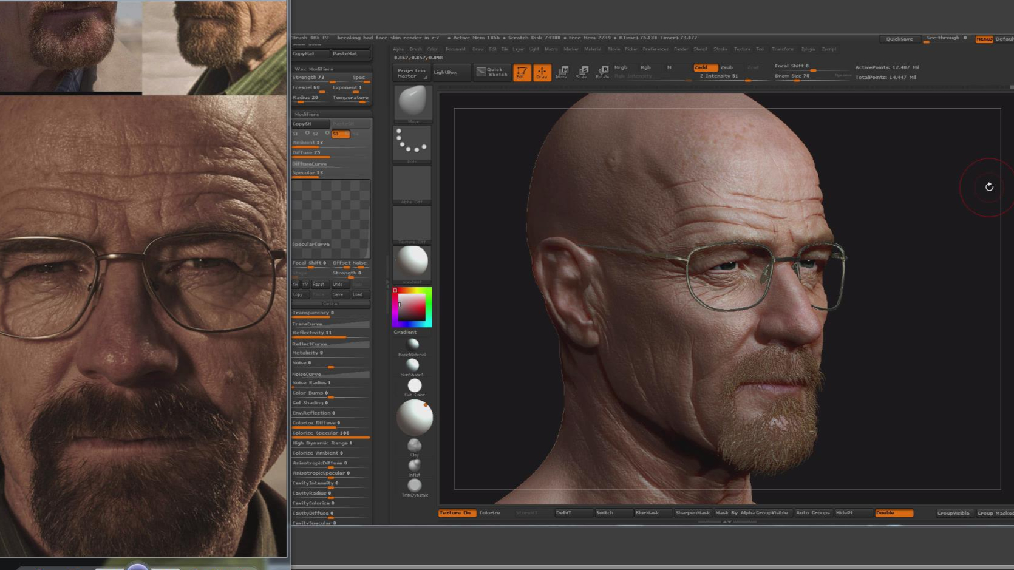Click the Save curve button
Viewport: 1014px width, 570px height.
(339, 294)
